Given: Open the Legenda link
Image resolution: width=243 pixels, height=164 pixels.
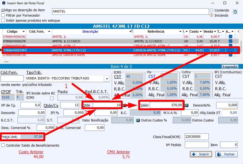Looking at the screenshot, I should coord(230,67).
